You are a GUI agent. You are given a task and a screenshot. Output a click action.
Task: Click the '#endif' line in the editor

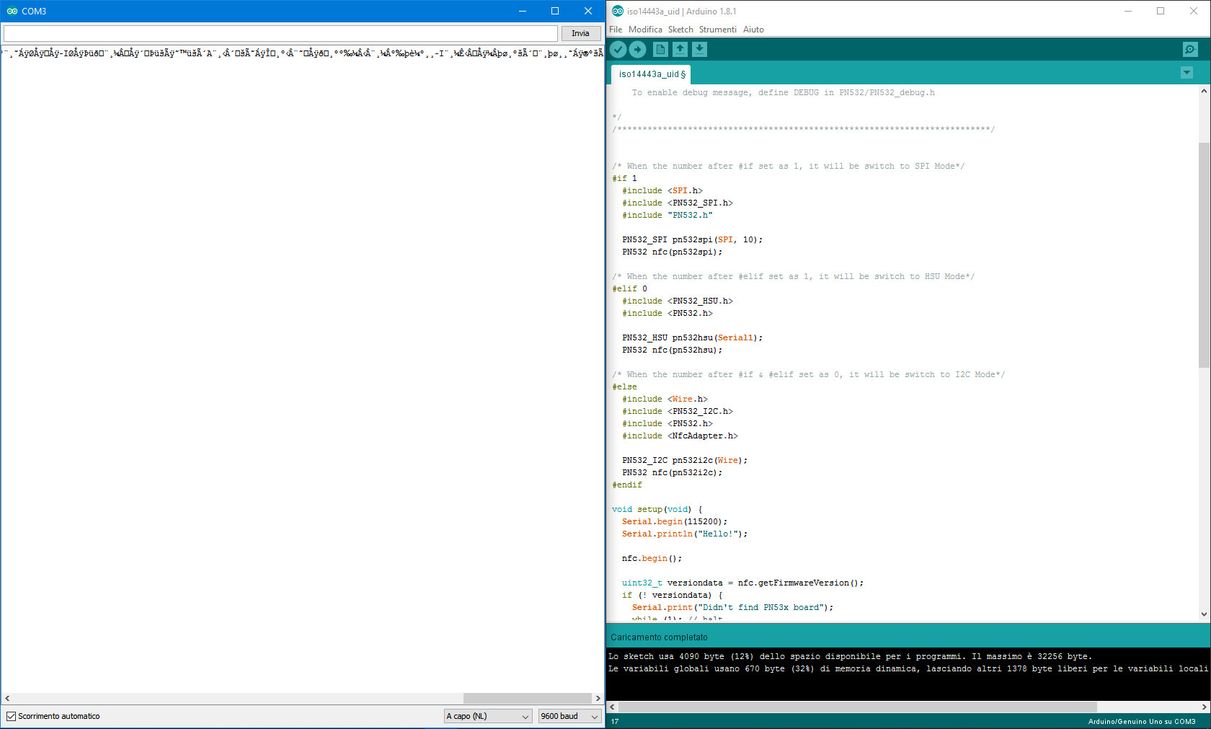click(627, 485)
